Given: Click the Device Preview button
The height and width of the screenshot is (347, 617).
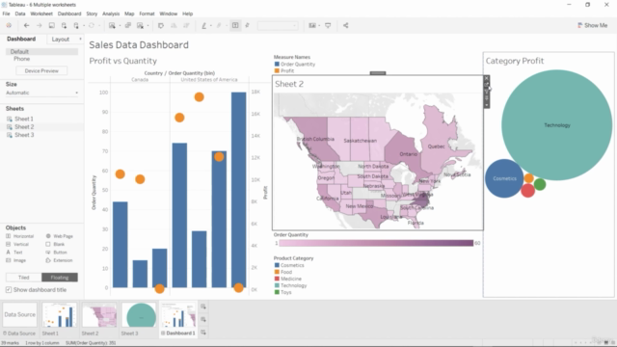Looking at the screenshot, I should point(41,70).
